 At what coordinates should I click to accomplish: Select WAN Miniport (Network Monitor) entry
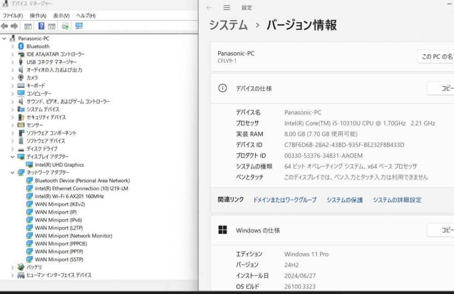74,236
